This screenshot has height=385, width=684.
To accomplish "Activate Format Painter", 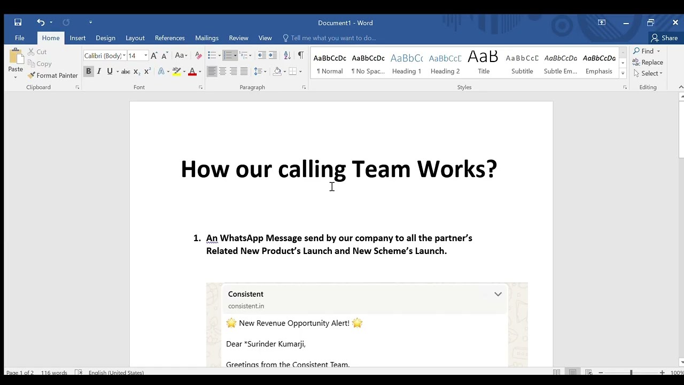I will tap(53, 75).
